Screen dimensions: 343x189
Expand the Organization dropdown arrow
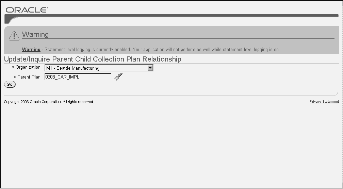point(150,68)
